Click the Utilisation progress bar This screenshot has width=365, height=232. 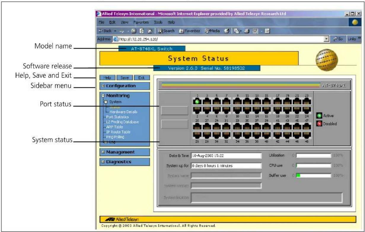click(x=313, y=155)
